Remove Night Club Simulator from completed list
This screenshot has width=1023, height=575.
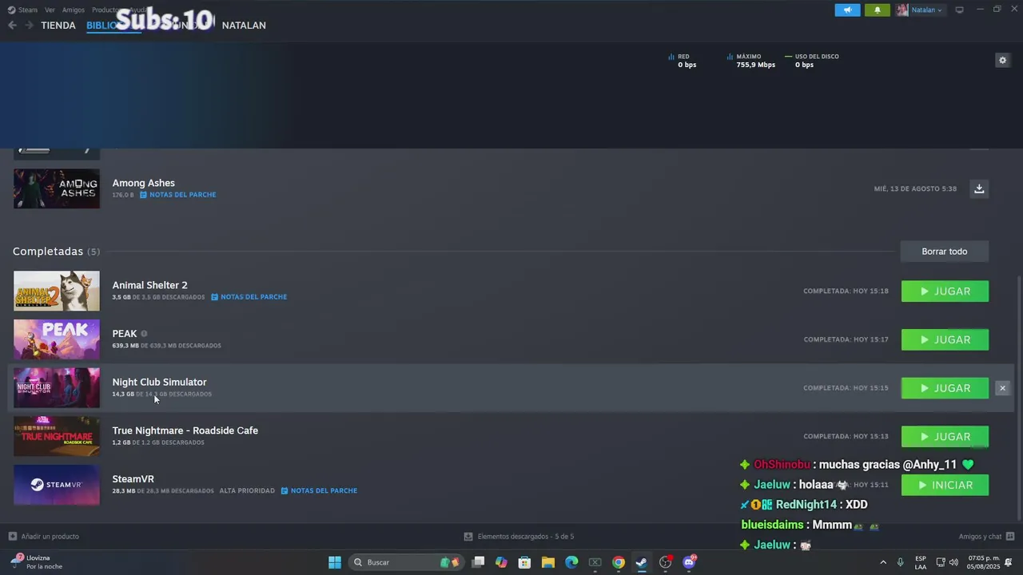pyautogui.click(x=1002, y=388)
